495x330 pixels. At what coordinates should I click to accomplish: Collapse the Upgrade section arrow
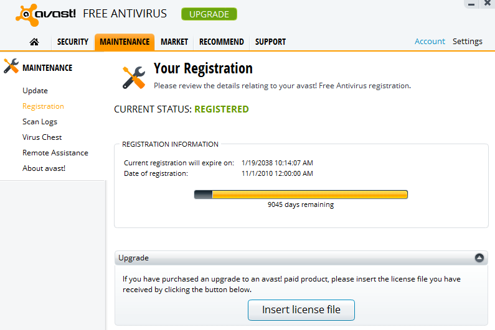click(x=479, y=258)
